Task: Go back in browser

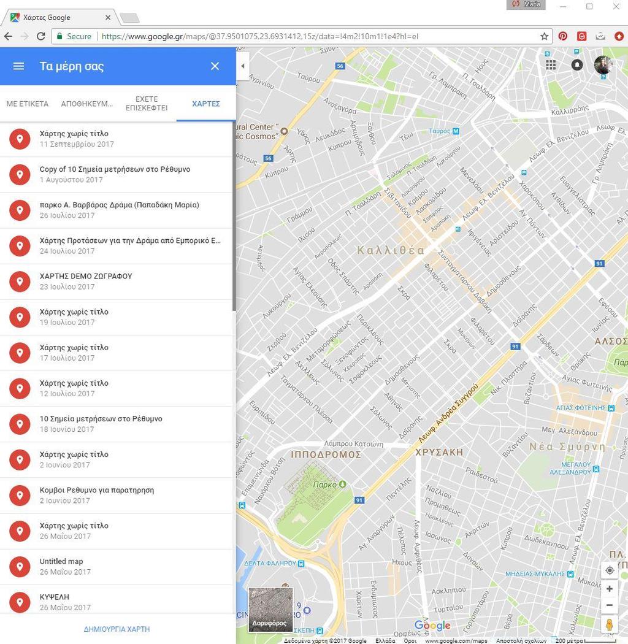Action: click(x=8, y=36)
